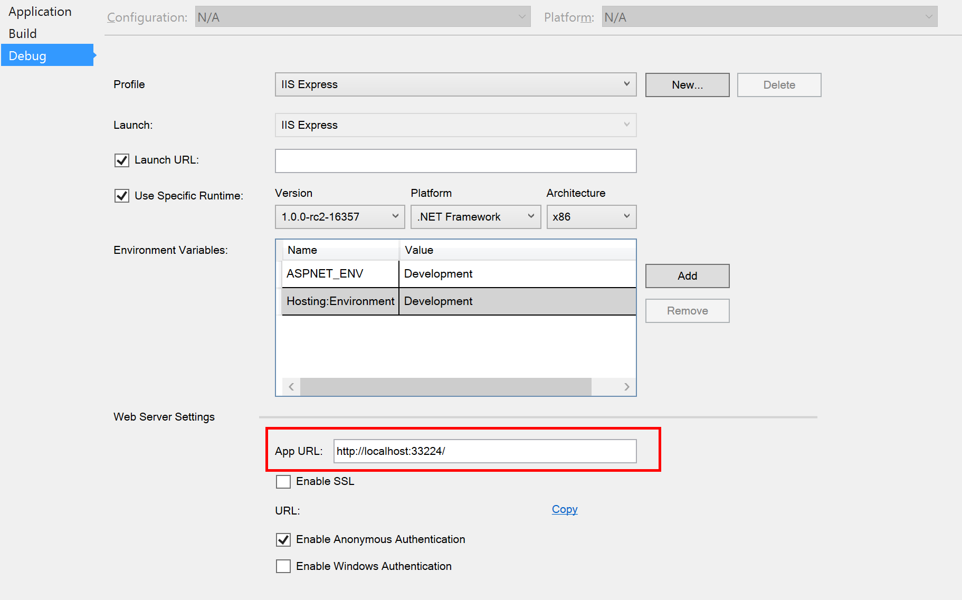Enable Windows Authentication checkbox
This screenshot has width=962, height=600.
coord(283,567)
